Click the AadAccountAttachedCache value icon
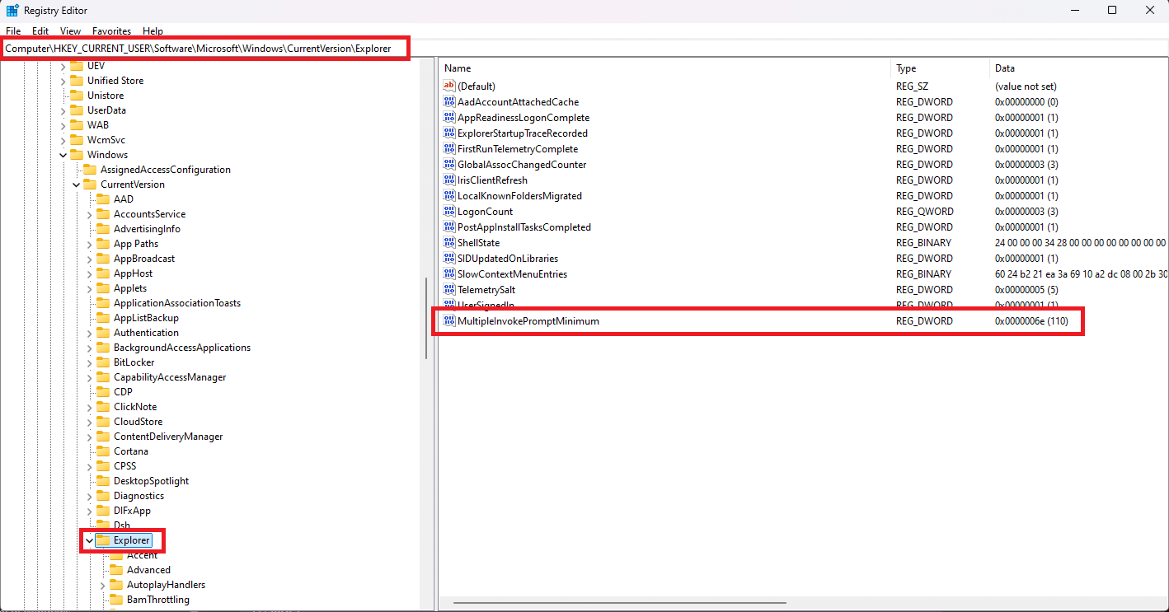The height and width of the screenshot is (612, 1169). coord(449,102)
